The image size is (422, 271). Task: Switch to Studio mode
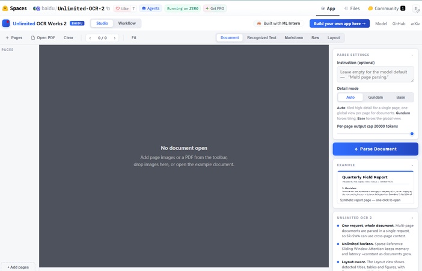[102, 23]
